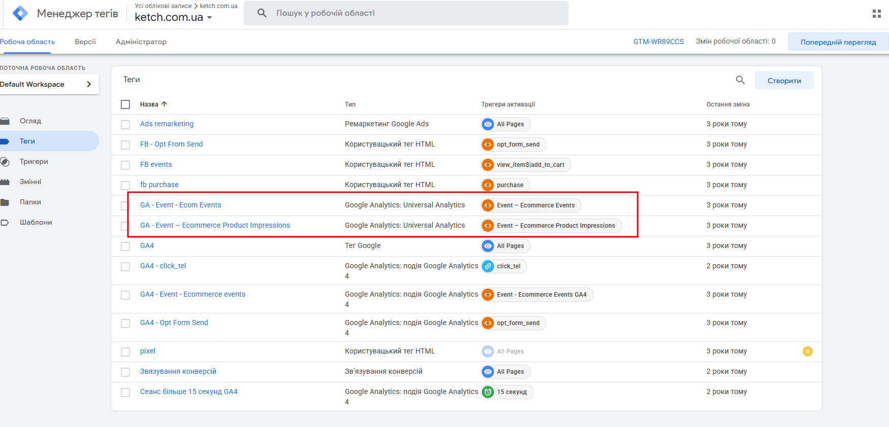Click the All Pages trigger icon for GA4 tag
Screen dimensions: 889x427
pyautogui.click(x=488, y=246)
